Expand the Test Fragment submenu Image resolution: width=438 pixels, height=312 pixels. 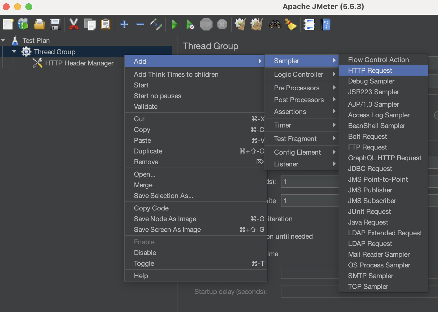[301, 139]
